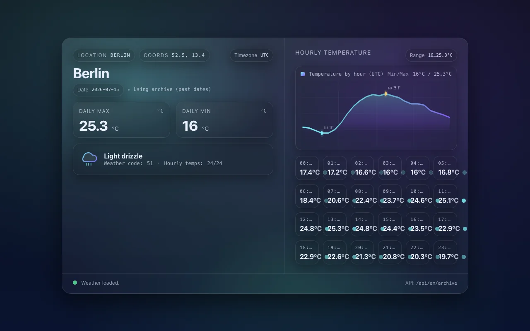Screen dimensions: 530x331
Task: Click the LOCATION BERLIN pill
Action: point(104,55)
